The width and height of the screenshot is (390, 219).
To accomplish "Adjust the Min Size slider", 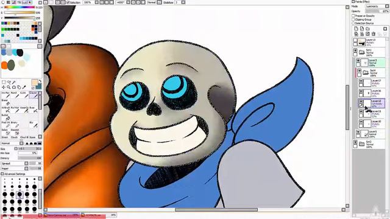I will tap(27, 153).
